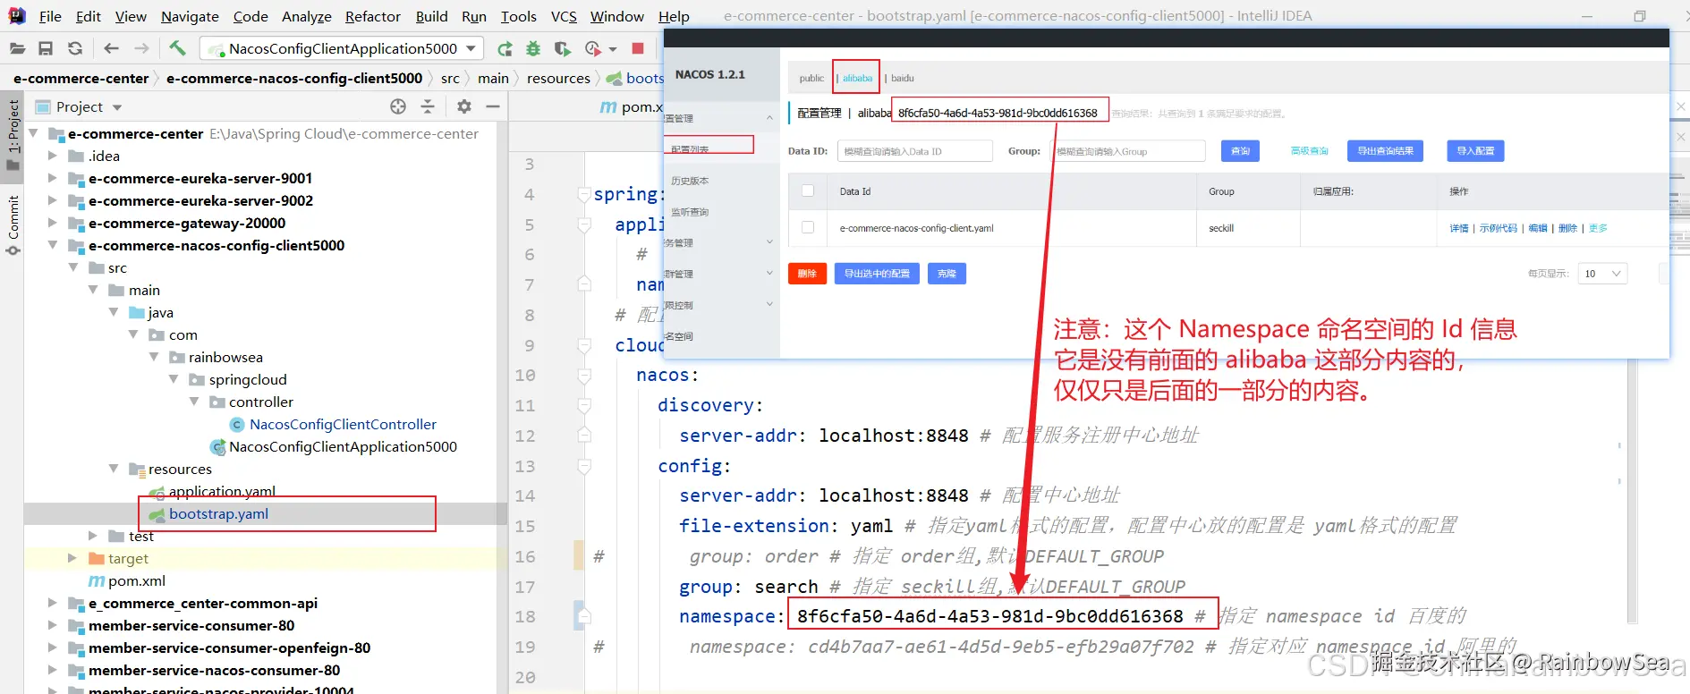Open the Commit tool window side tab

(13, 224)
